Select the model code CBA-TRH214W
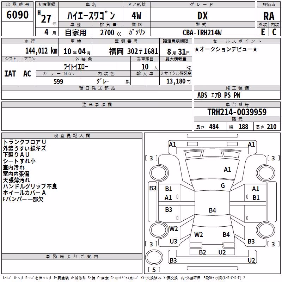282x282 pixels. [x=202, y=32]
